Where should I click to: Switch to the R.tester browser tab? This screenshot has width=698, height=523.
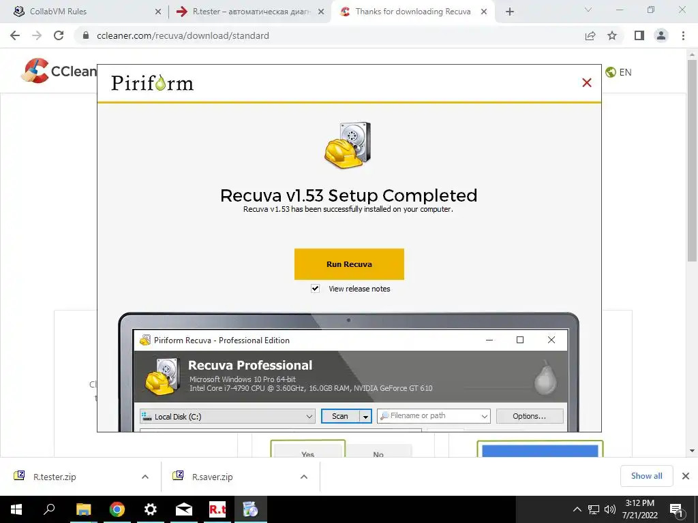(251, 12)
